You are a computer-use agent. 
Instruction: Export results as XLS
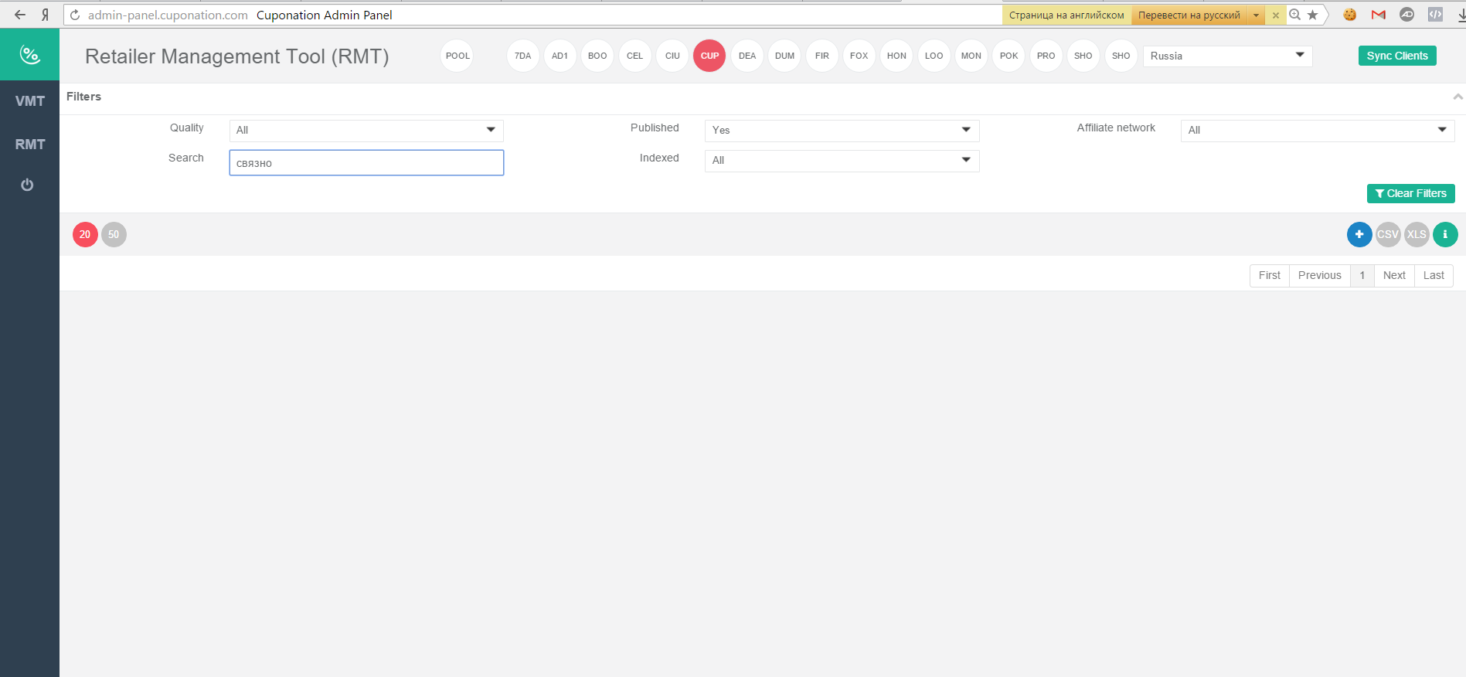point(1417,234)
